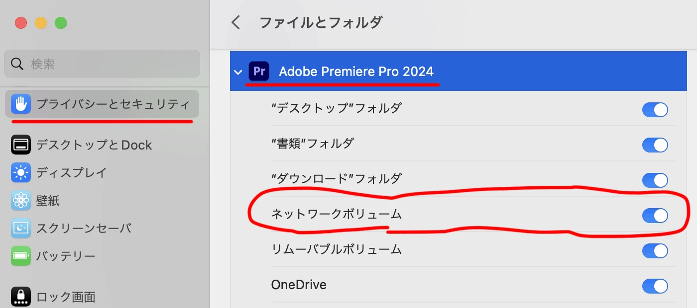Click the リムーバブルボリューム label
Screen dimensions: 697x308
point(336,249)
